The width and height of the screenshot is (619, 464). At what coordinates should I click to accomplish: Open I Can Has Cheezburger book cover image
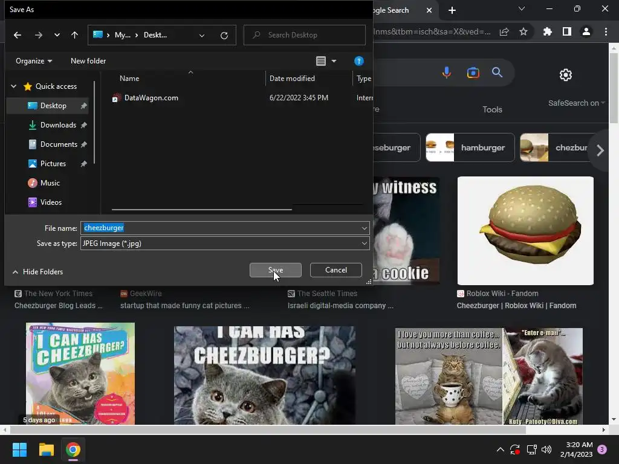80,373
